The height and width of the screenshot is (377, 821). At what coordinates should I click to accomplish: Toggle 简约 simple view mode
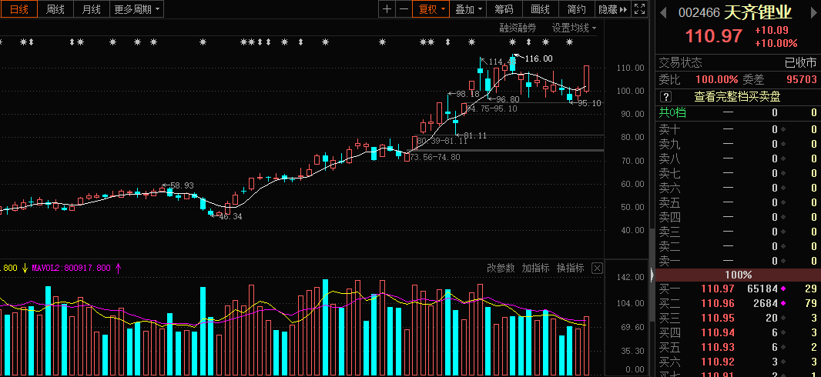577,9
